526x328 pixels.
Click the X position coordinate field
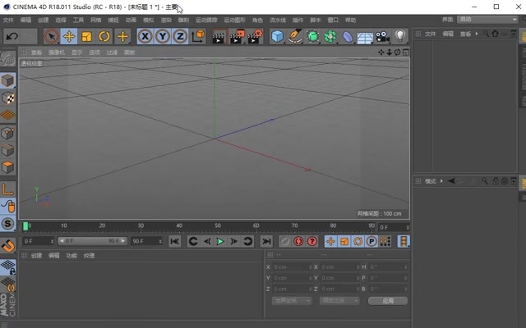291,266
